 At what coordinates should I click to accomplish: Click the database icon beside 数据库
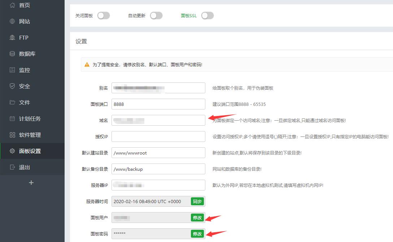pos(12,54)
